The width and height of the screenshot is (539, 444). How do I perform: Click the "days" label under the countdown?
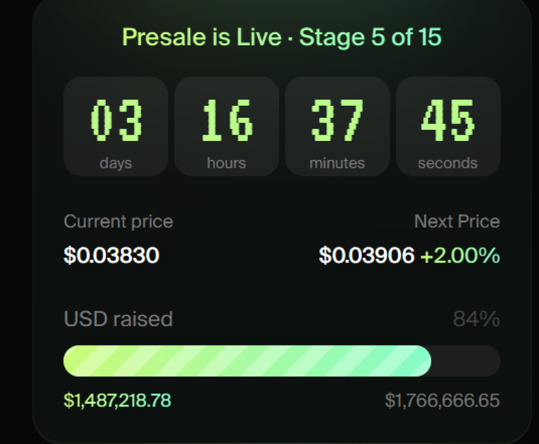click(x=116, y=163)
